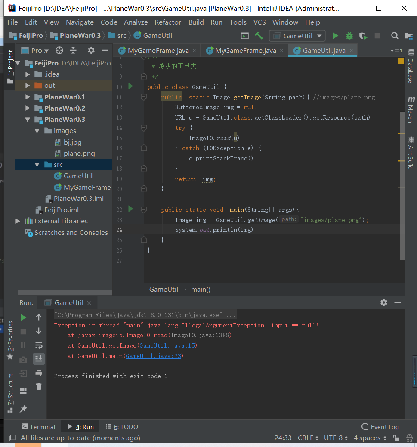Click the stop process toolbar button
This screenshot has width=417, height=447.
click(377, 36)
